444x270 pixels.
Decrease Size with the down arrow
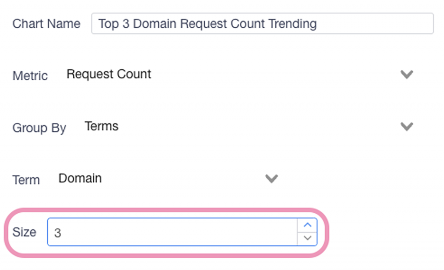coord(307,238)
